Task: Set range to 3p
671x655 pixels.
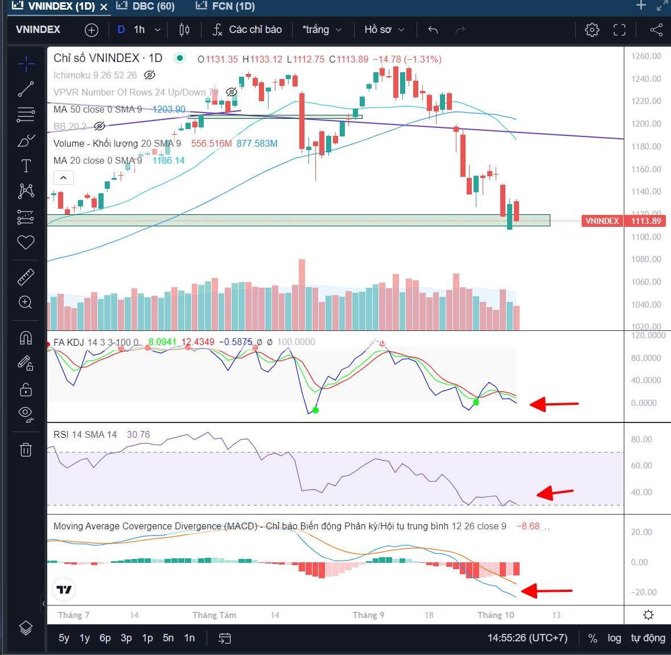Action: click(126, 639)
